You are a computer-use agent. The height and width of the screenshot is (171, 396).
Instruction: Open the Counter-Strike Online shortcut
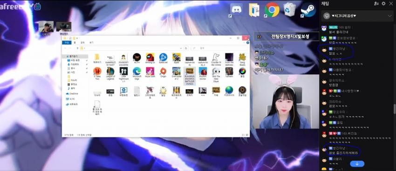[216, 59]
